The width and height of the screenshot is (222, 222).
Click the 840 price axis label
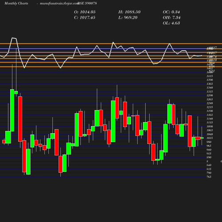(209, 165)
